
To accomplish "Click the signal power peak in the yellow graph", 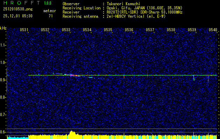I will 72,133.
